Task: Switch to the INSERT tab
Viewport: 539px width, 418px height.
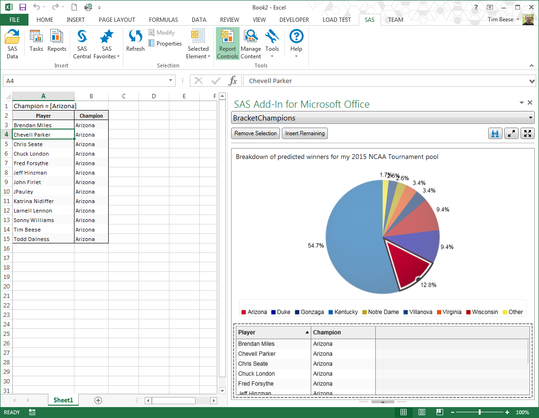Action: (75, 19)
